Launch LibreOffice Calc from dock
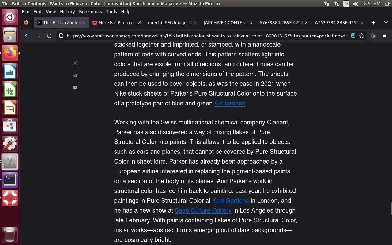Image resolution: width=392 pixels, height=245 pixels. point(10,89)
